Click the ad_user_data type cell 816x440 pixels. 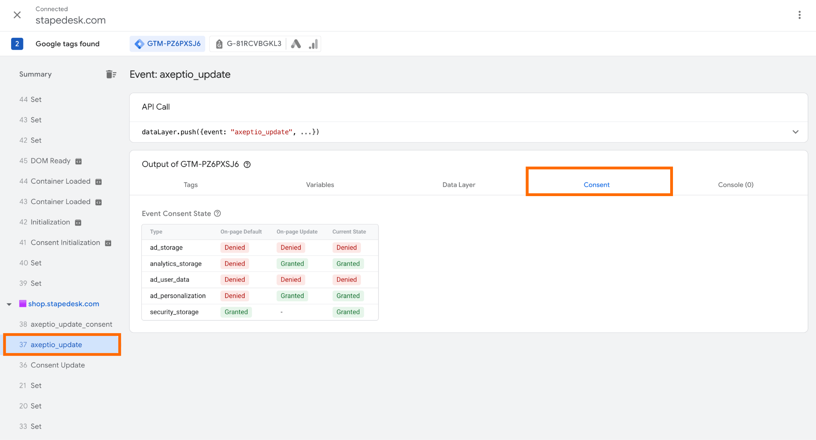[x=169, y=280]
